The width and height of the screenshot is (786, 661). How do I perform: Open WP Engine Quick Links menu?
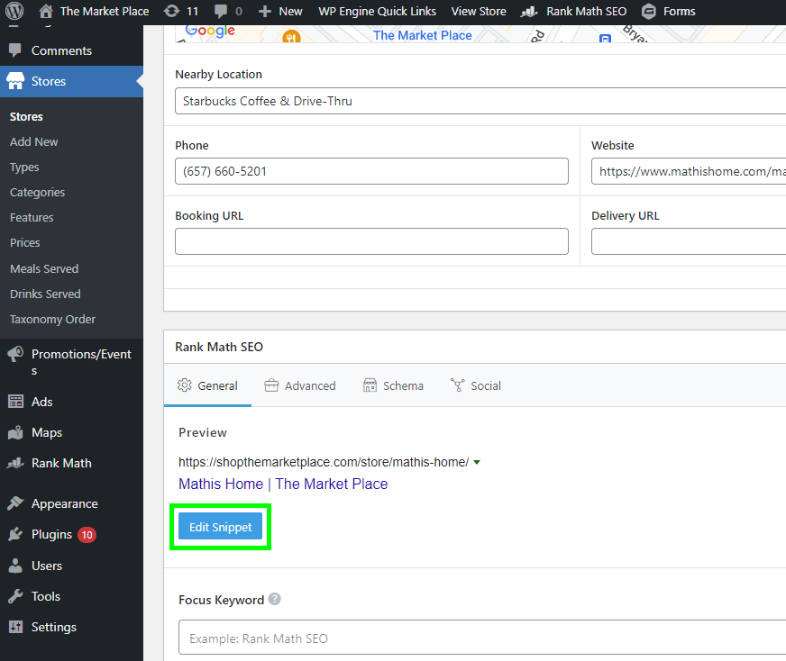tap(377, 12)
